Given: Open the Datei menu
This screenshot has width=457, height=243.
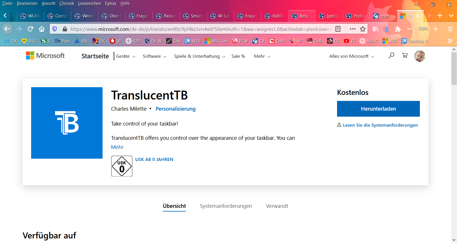Looking at the screenshot, I should [x=7, y=3].
